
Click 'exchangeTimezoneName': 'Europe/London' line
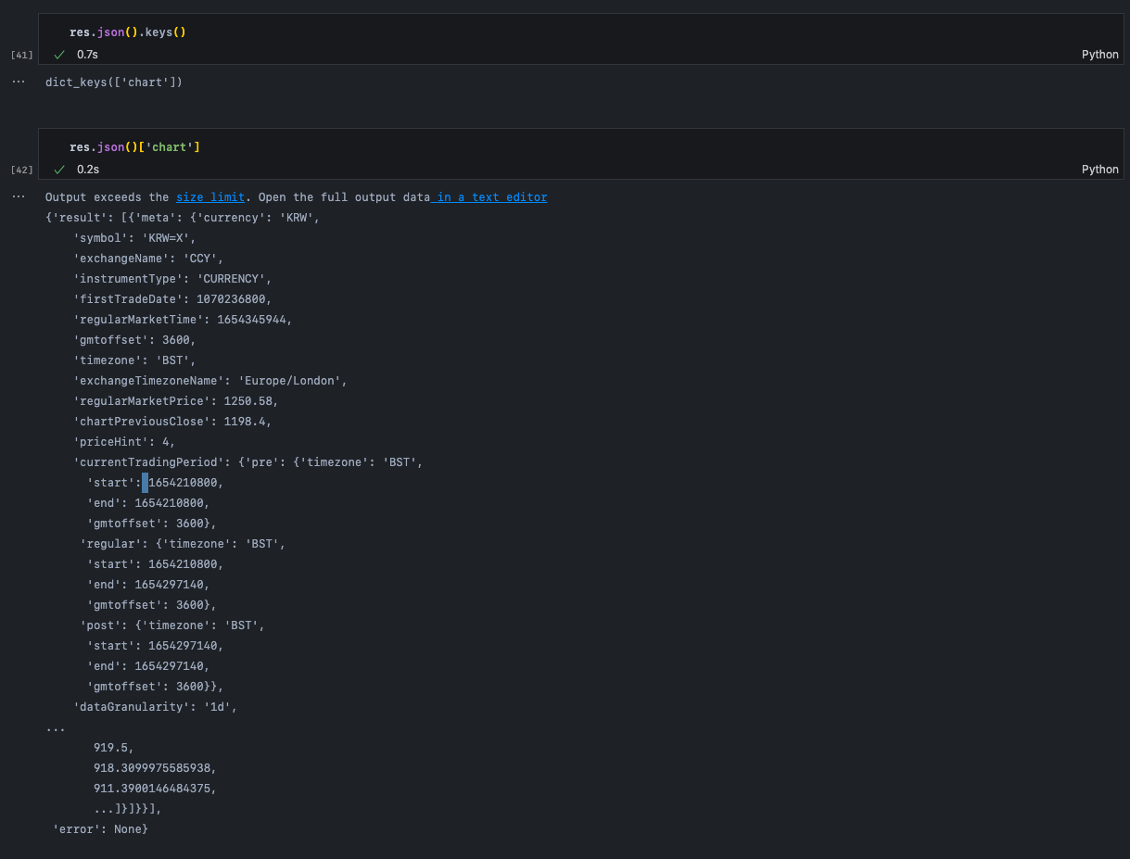(x=210, y=381)
